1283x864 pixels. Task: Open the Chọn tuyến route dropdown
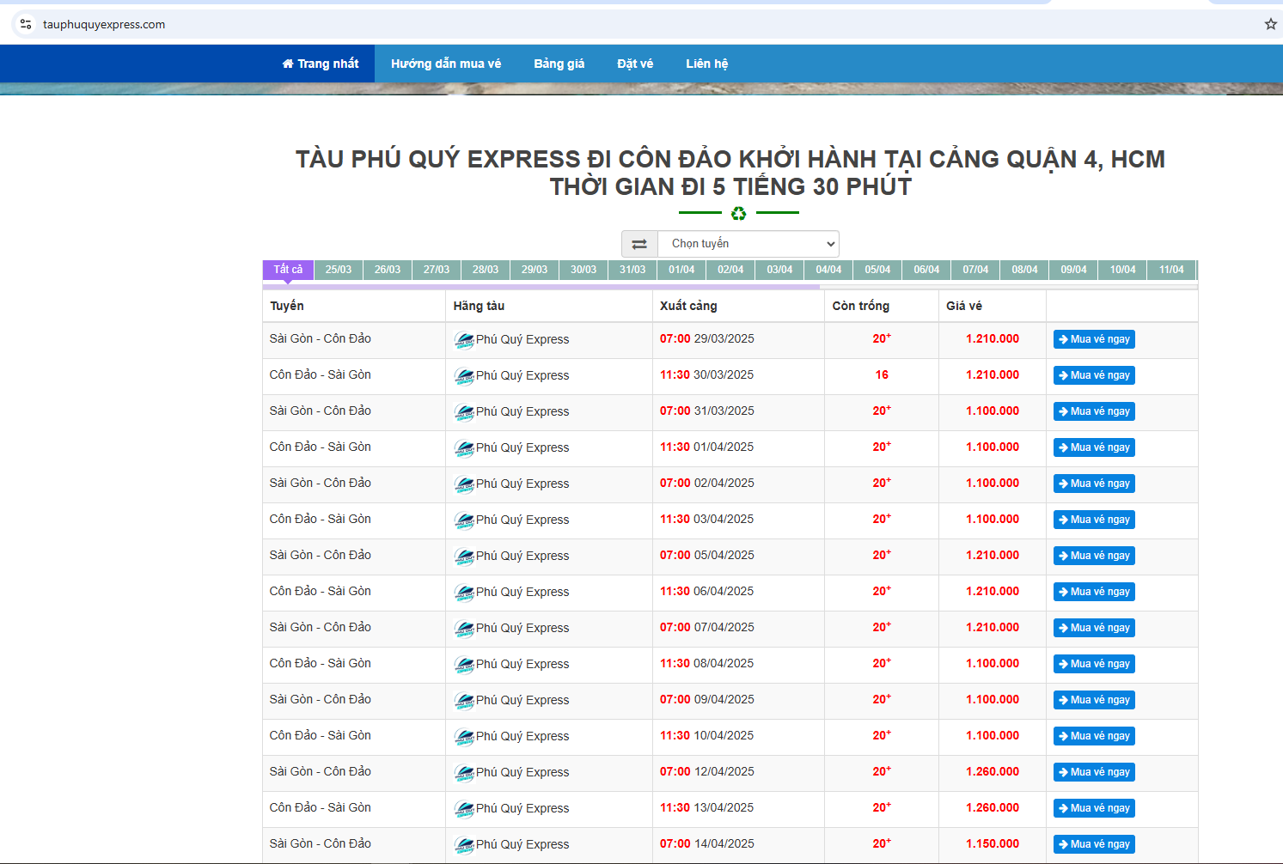[x=748, y=244]
